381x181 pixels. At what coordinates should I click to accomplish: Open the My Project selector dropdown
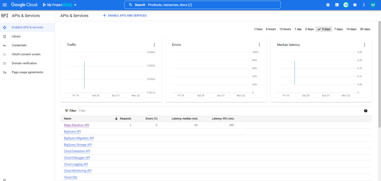point(60,5)
